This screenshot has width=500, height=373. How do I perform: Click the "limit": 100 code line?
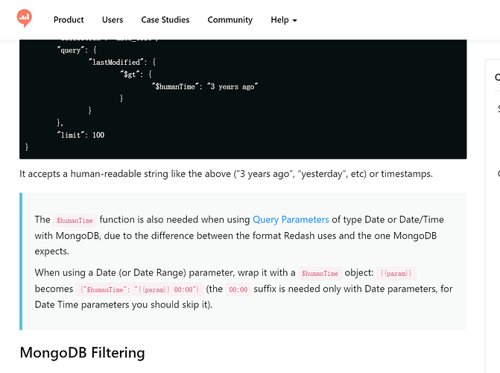coord(80,135)
